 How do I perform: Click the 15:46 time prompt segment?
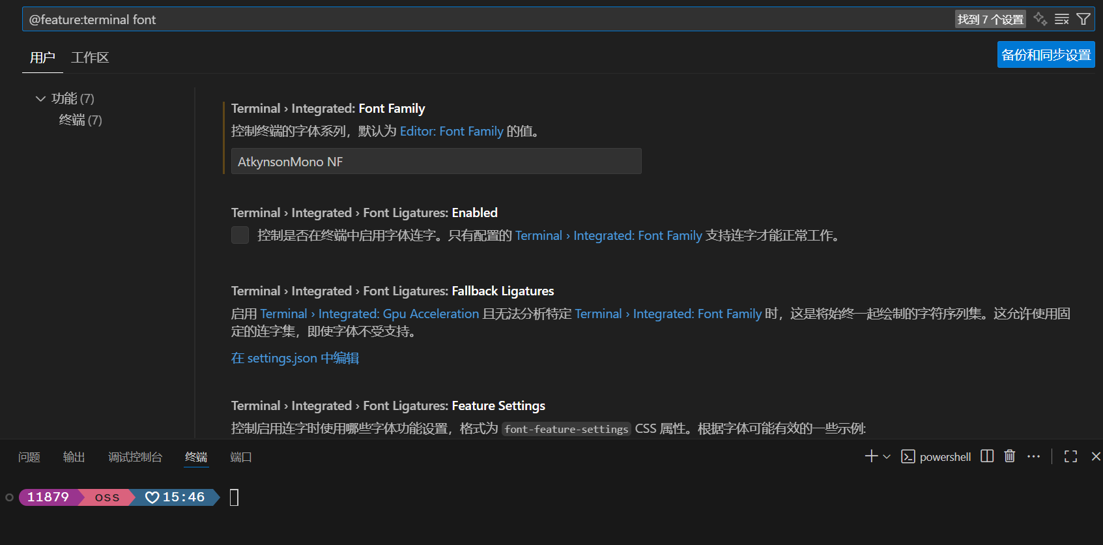tap(176, 497)
